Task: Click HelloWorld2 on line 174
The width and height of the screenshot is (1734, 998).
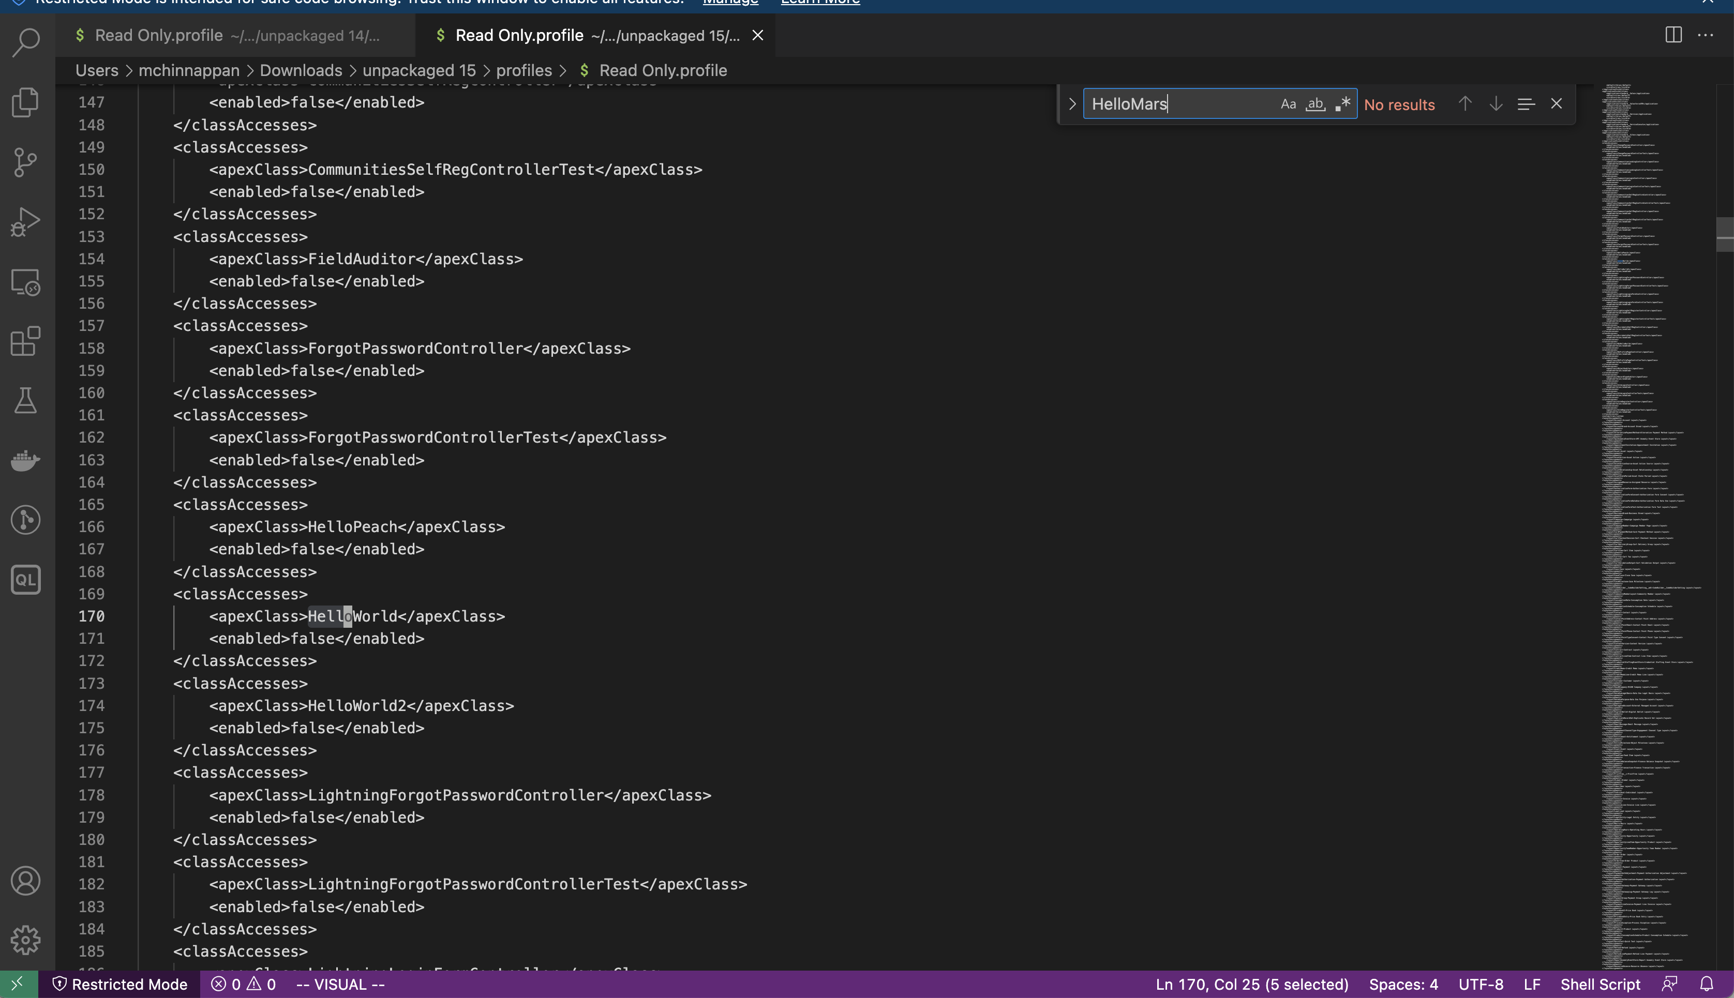Action: tap(357, 705)
